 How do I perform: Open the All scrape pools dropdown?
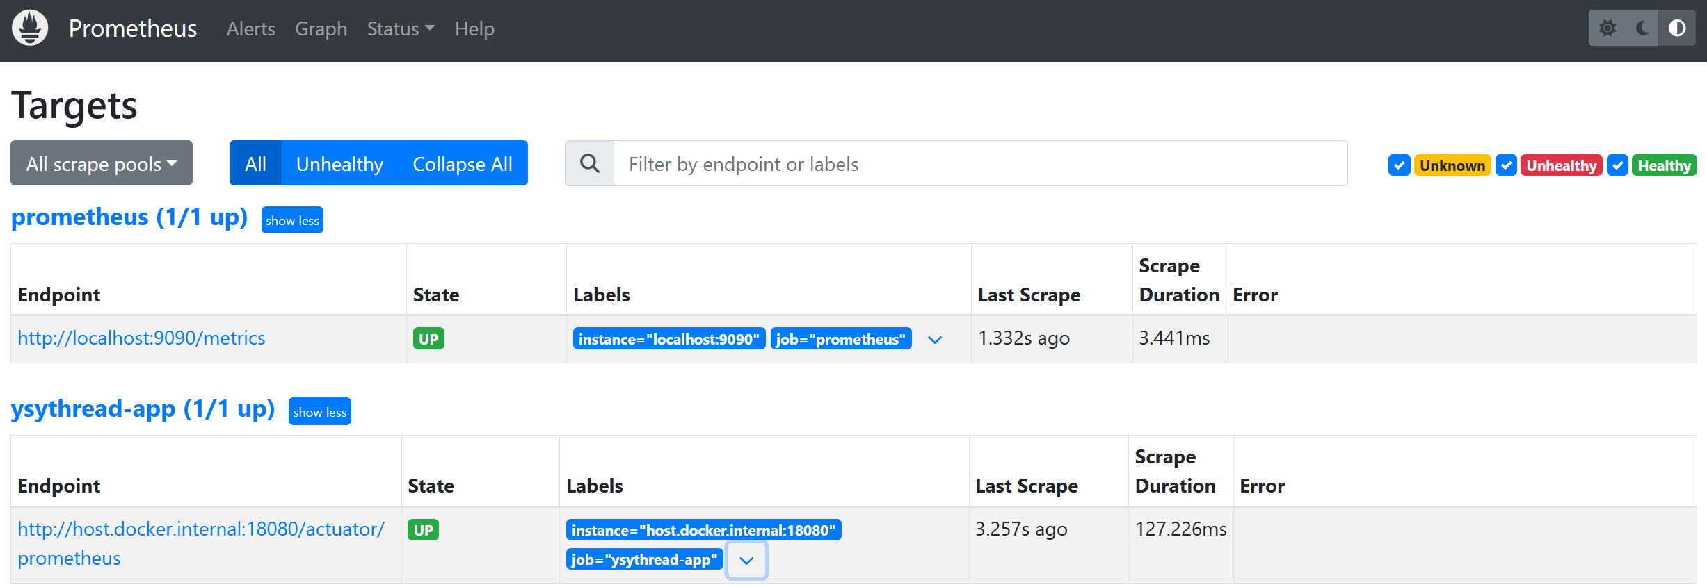click(102, 163)
